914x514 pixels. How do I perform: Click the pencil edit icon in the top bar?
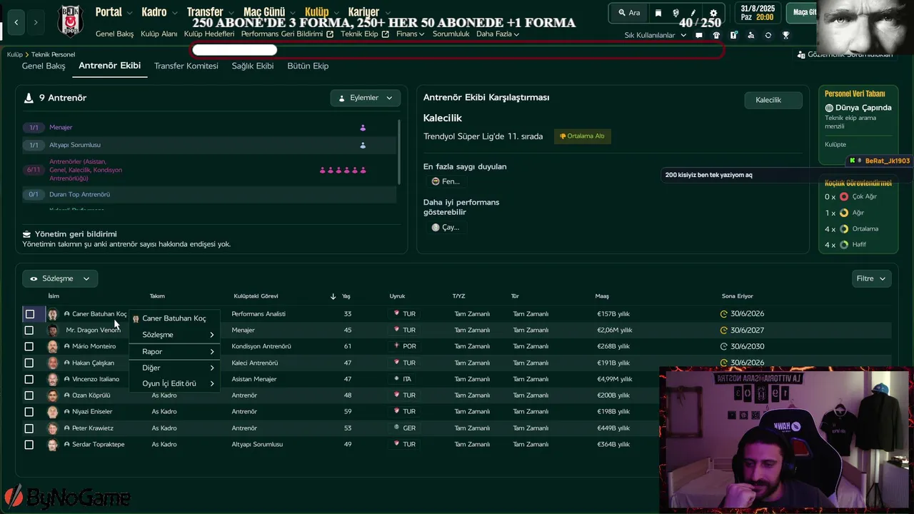pyautogui.click(x=694, y=13)
